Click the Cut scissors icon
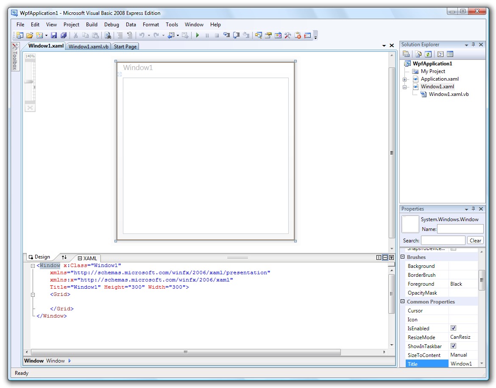 [75, 36]
